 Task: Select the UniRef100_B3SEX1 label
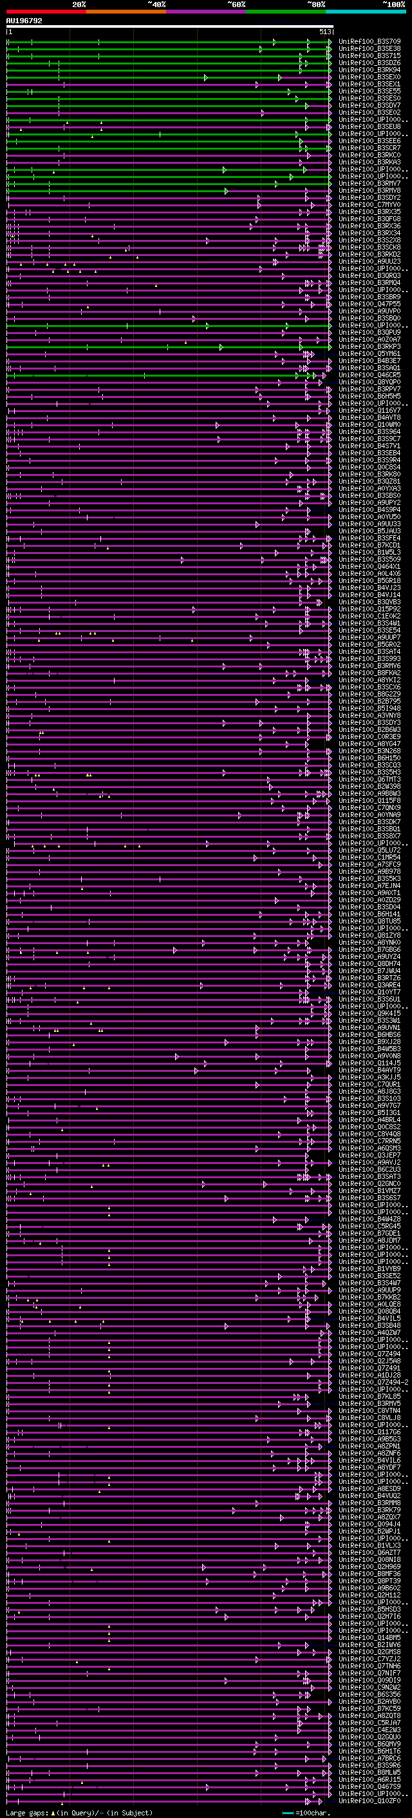(370, 84)
